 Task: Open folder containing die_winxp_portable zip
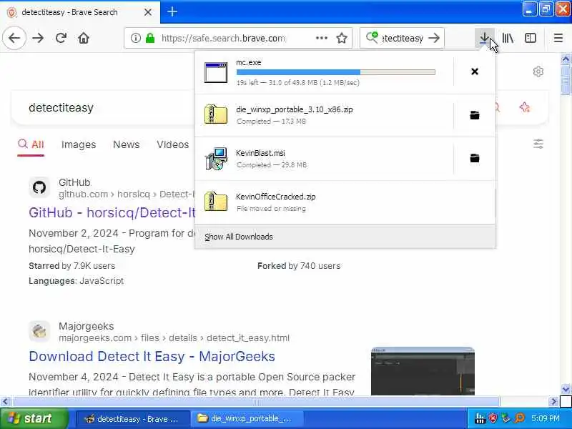pyautogui.click(x=475, y=115)
